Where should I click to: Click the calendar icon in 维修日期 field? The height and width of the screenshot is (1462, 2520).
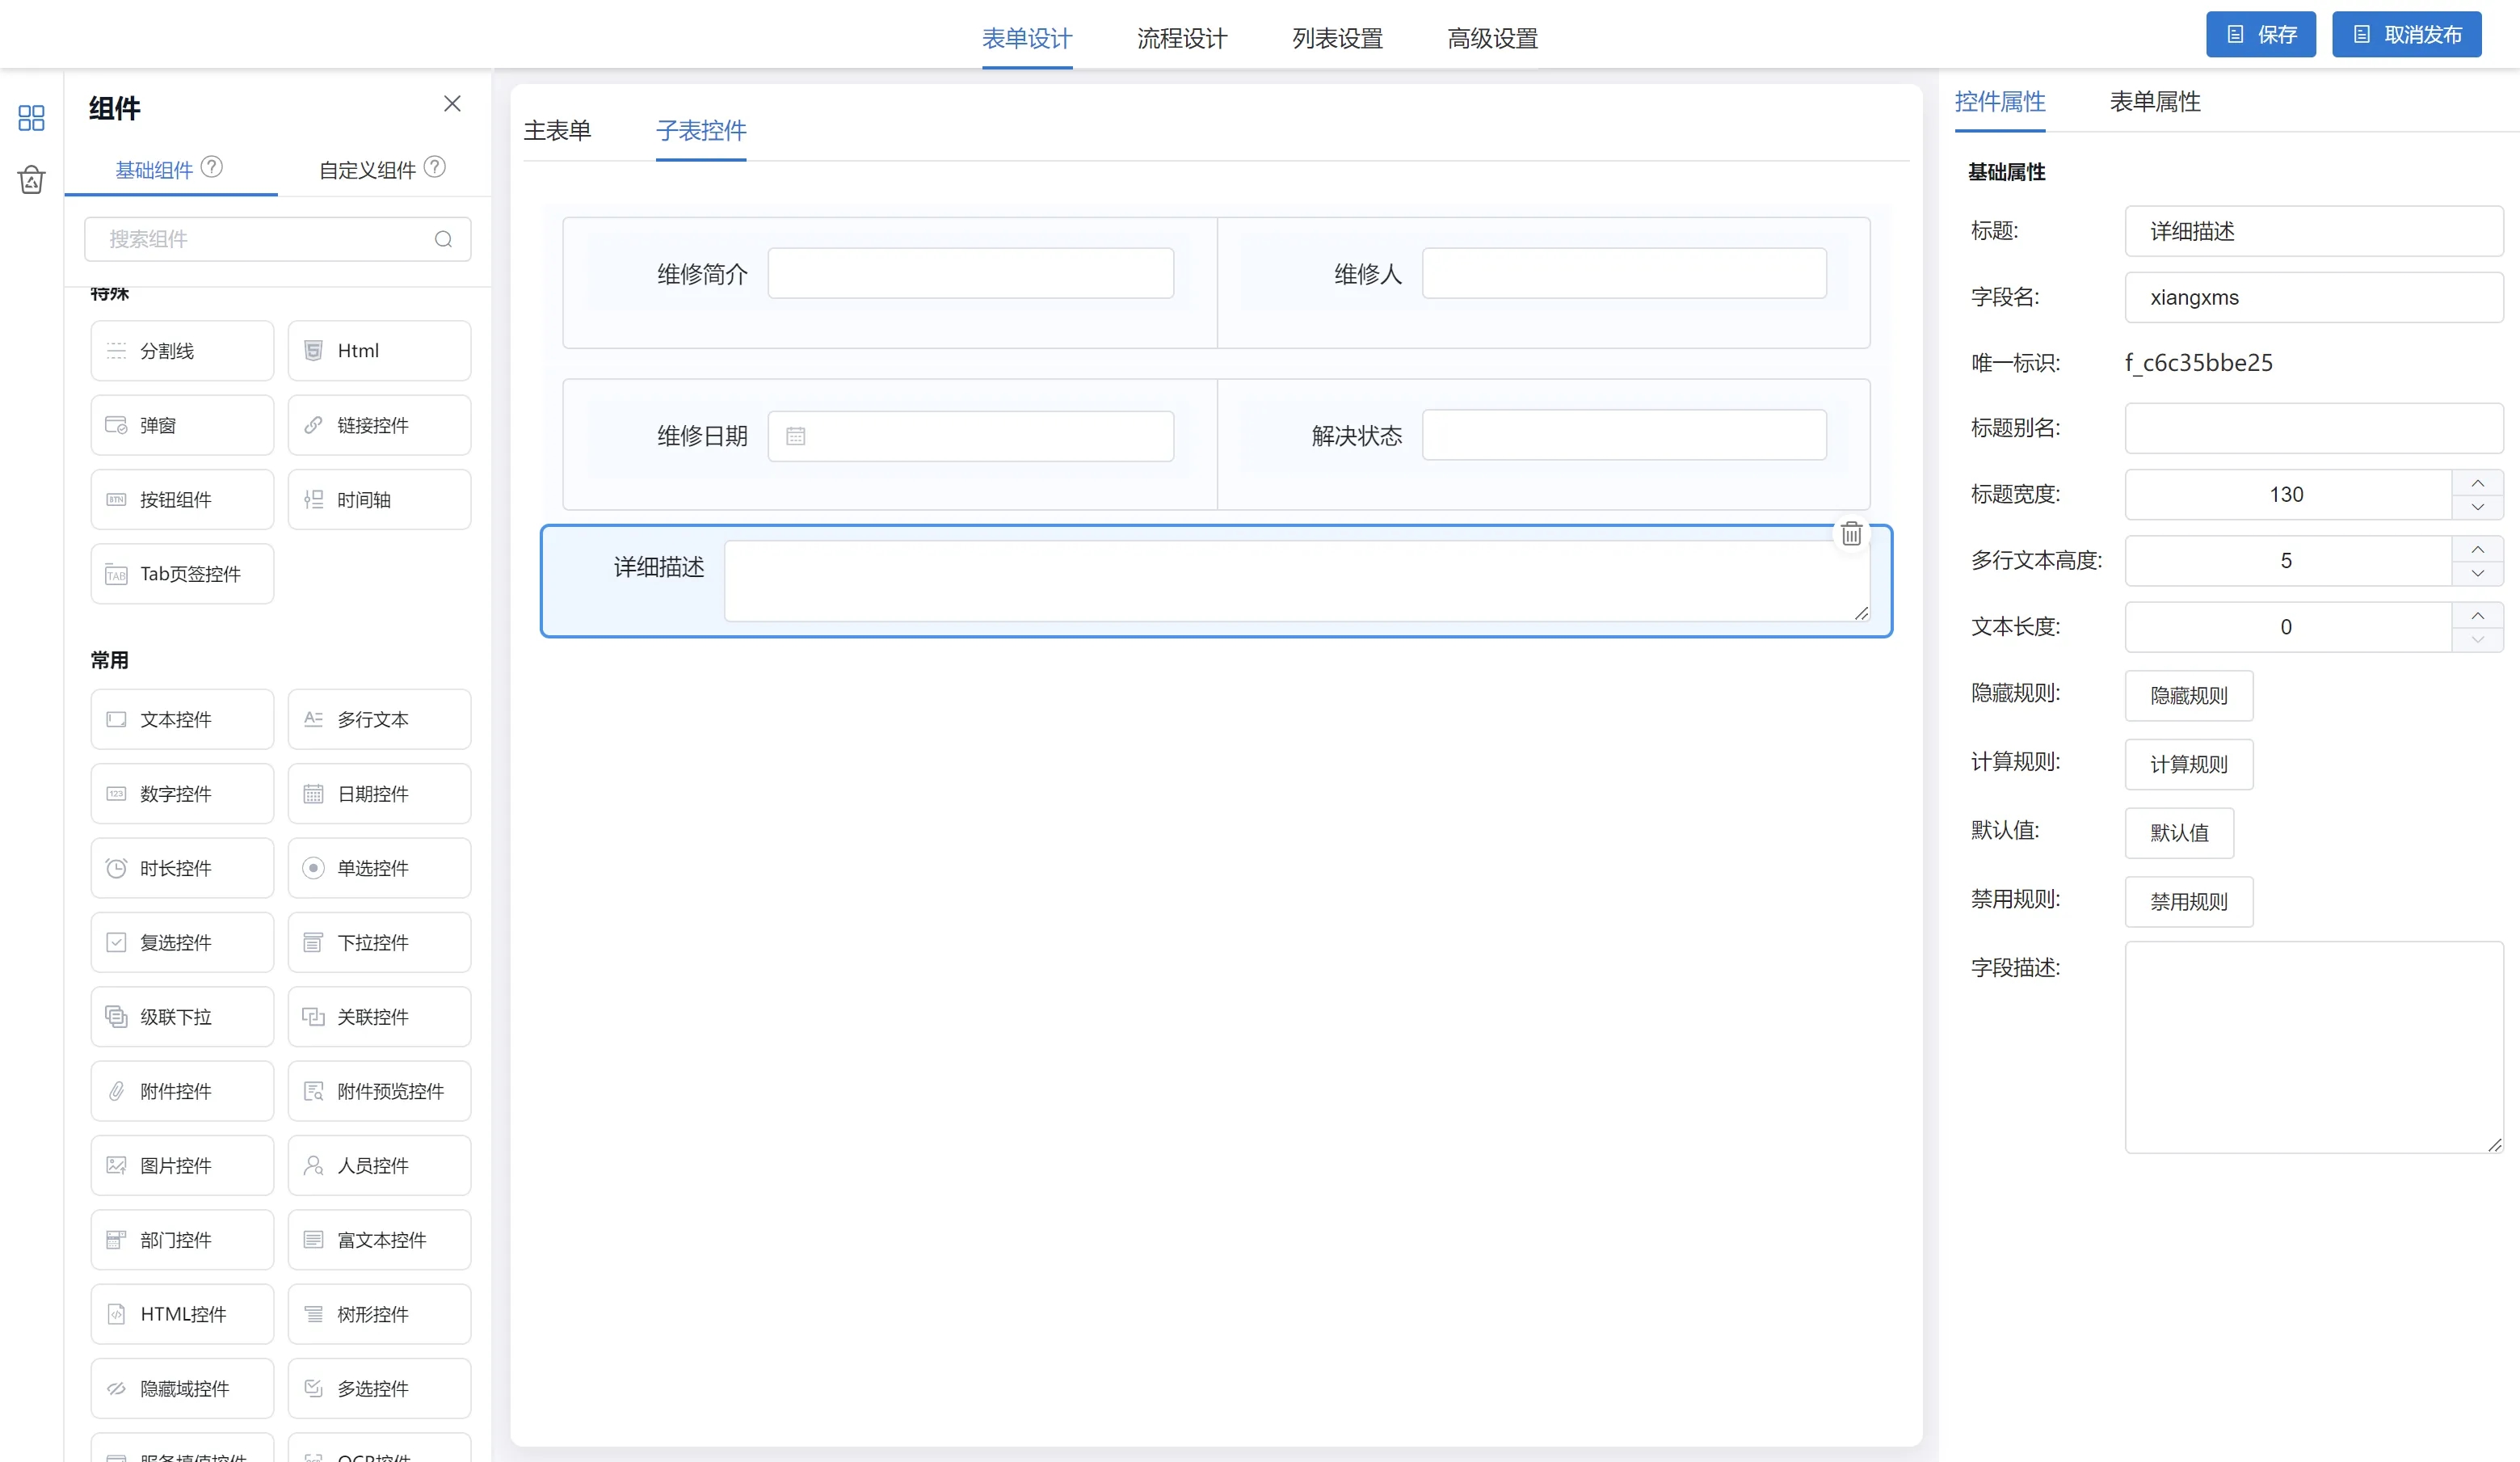(796, 436)
